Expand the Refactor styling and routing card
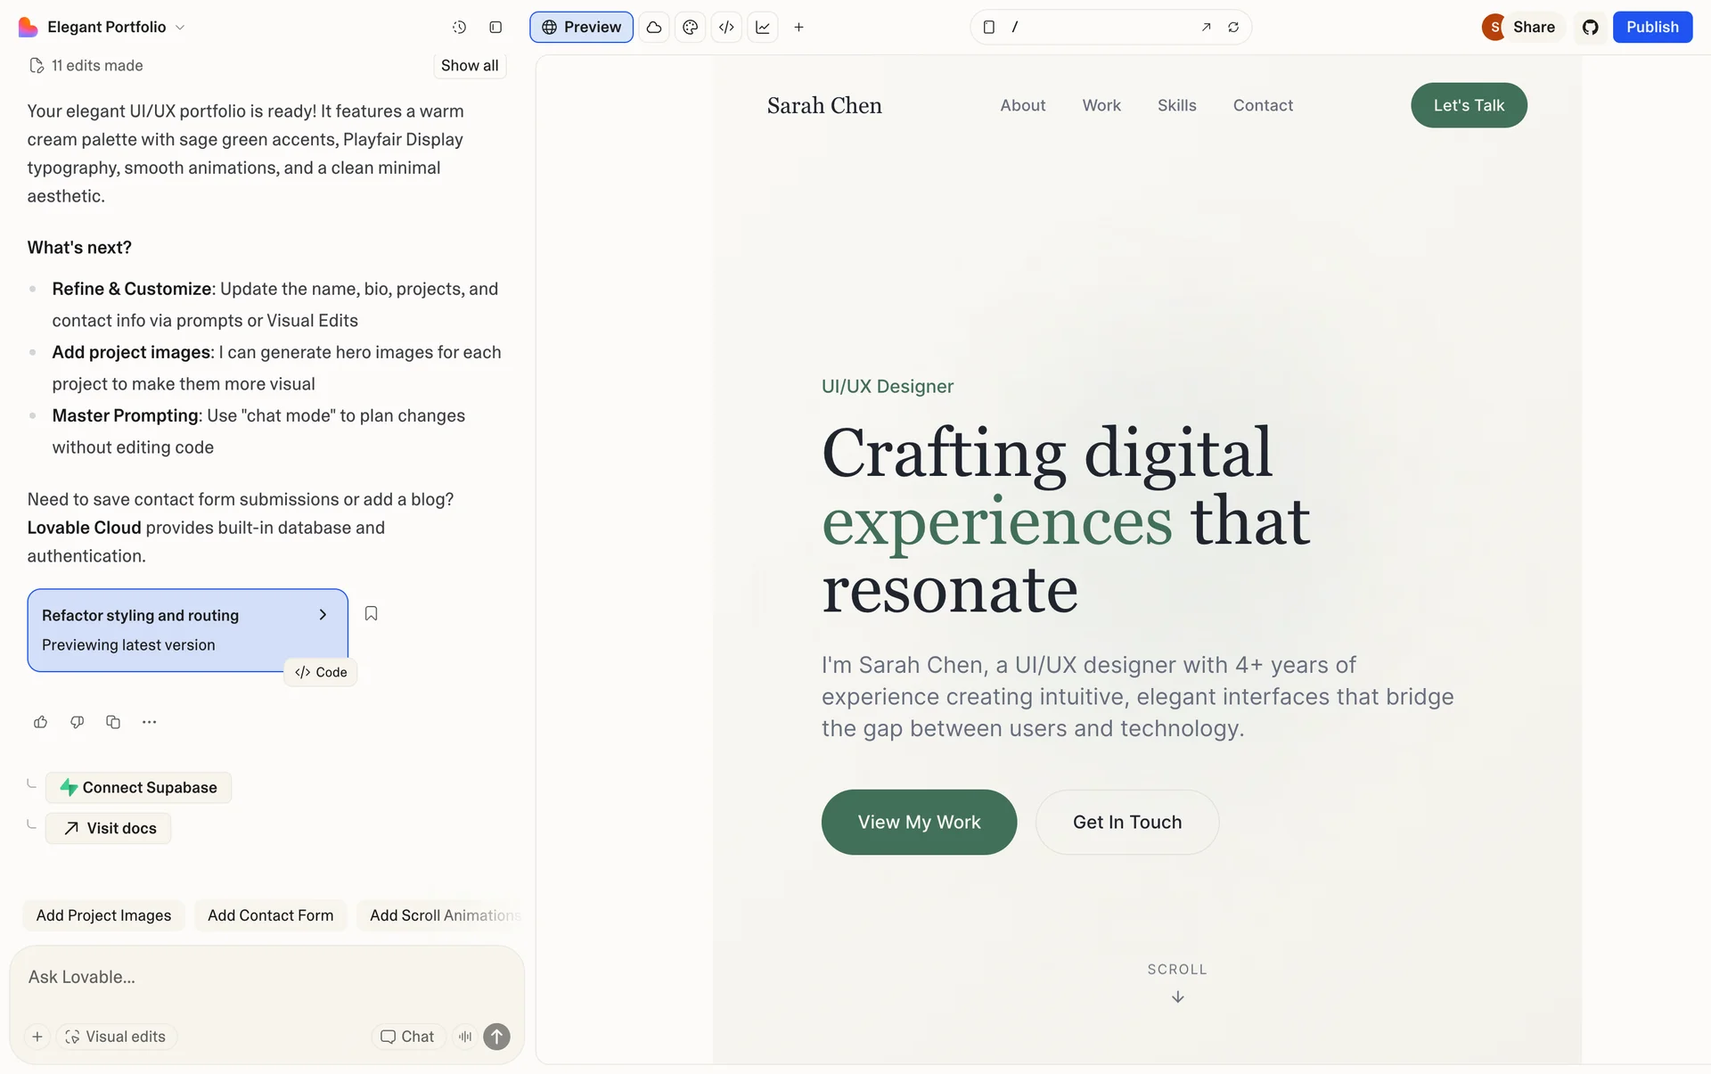This screenshot has width=1711, height=1074. pyautogui.click(x=323, y=615)
